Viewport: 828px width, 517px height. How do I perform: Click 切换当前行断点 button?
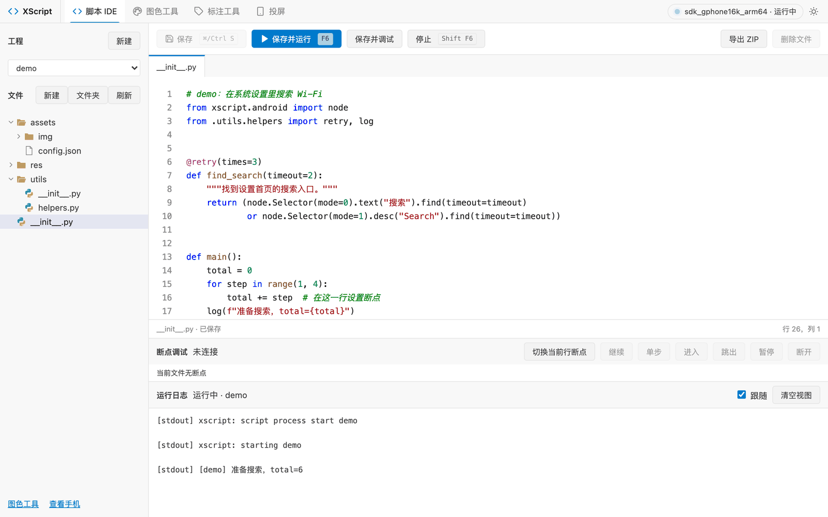point(559,352)
